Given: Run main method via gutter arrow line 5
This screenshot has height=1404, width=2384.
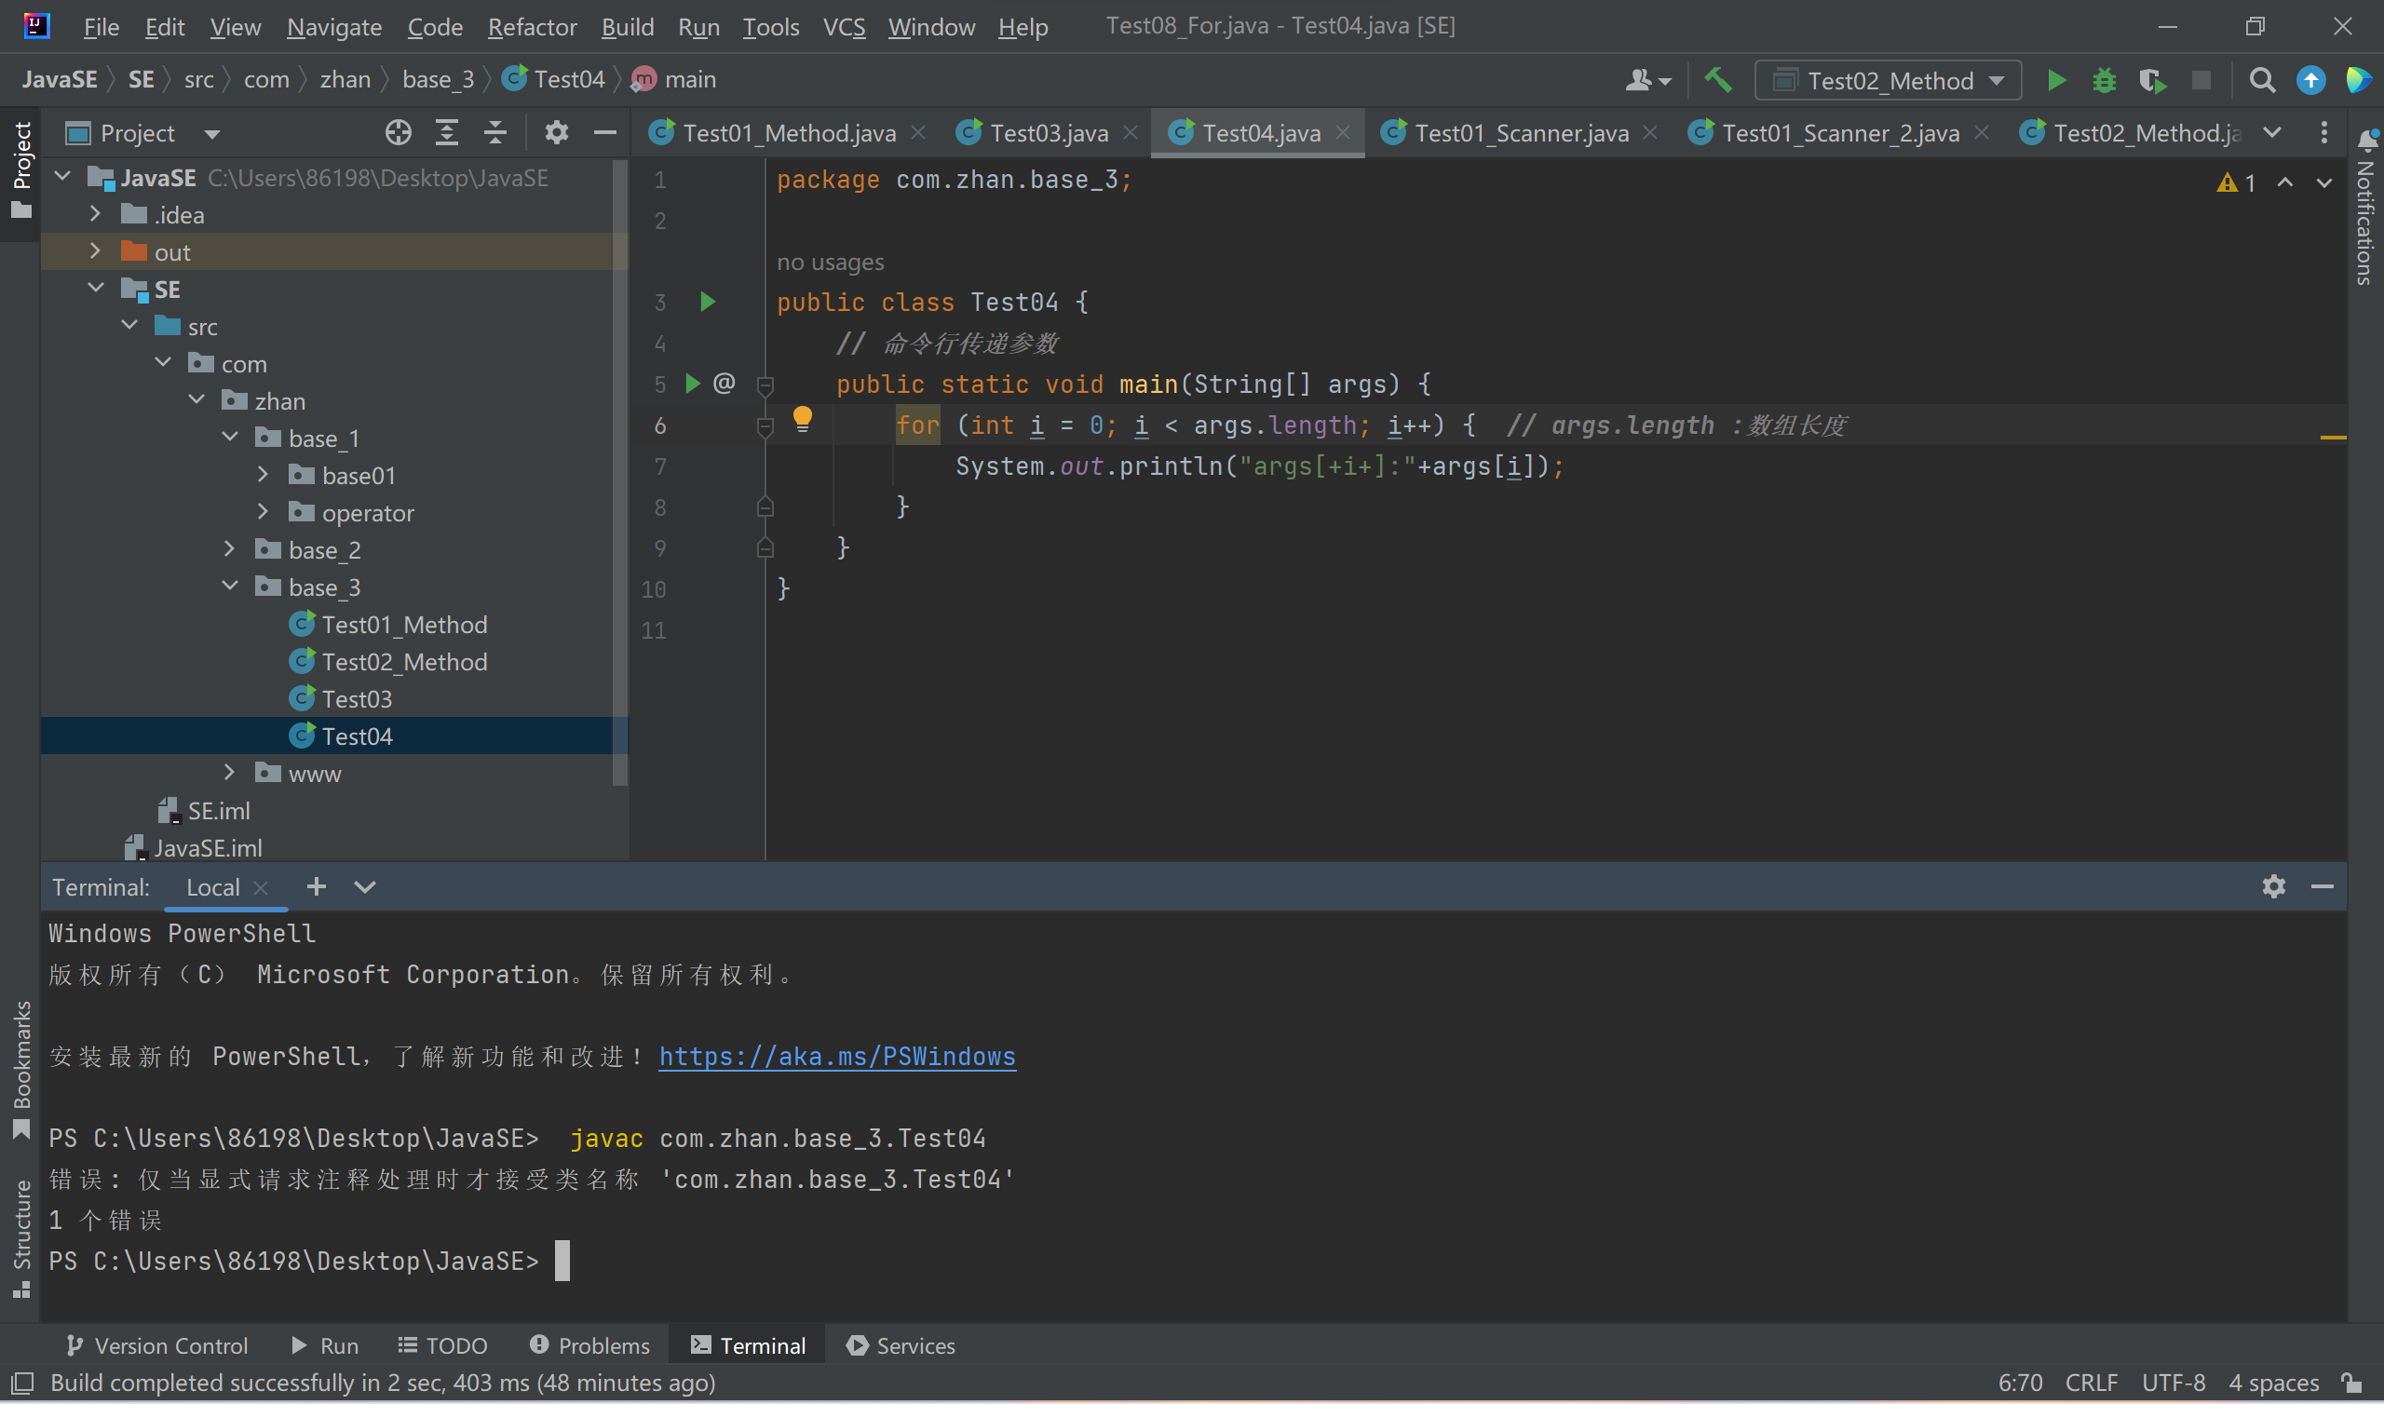Looking at the screenshot, I should tap(693, 384).
